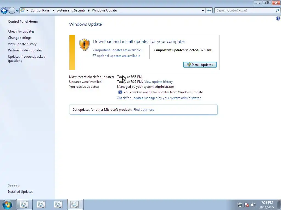Open View update history in sidebar

coord(22,44)
